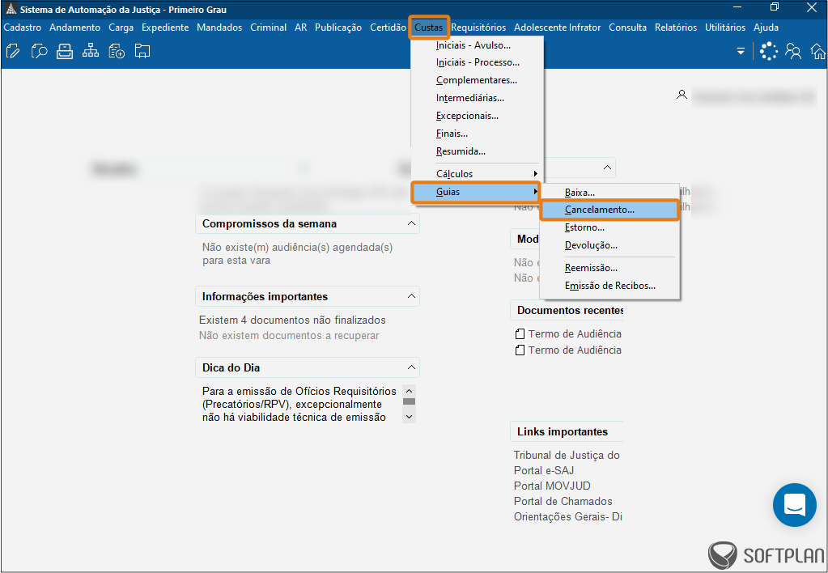The height and width of the screenshot is (573, 828).
Task: Open the Criminal menu
Action: (x=268, y=28)
